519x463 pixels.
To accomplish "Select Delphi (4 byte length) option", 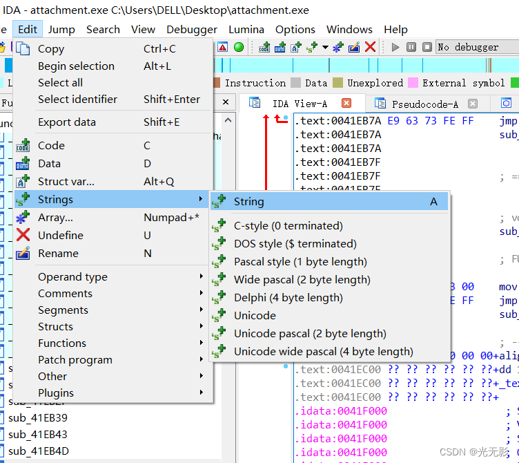I will point(329,297).
